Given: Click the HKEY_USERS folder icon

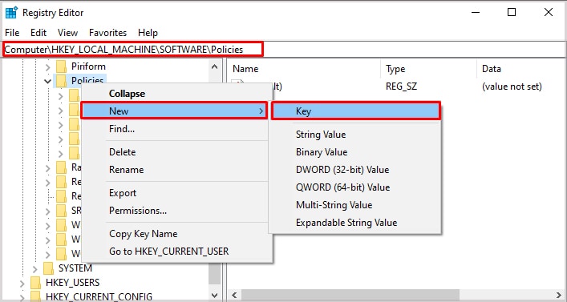Looking at the screenshot, I should point(36,283).
